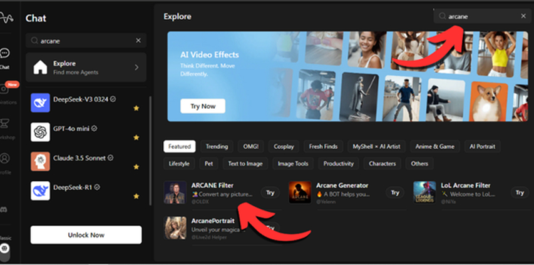This screenshot has width=534, height=265.
Task: Click the Claude 3.5 Sonnet name text
Action: point(80,158)
